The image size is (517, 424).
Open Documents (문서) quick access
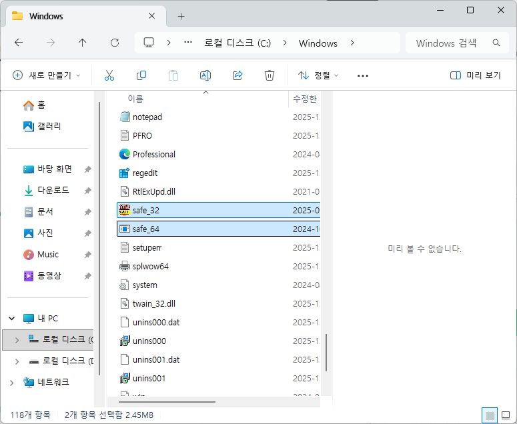coord(38,212)
